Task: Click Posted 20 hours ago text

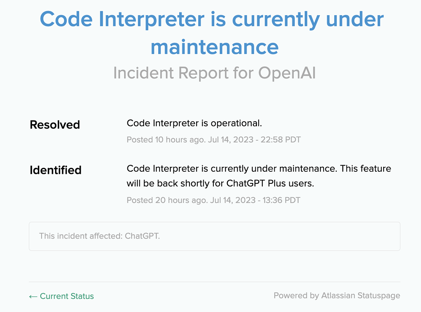Action: [163, 200]
